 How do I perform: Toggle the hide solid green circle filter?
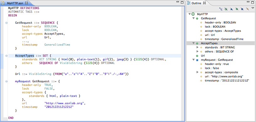pyautogui.click(x=237, y=9)
